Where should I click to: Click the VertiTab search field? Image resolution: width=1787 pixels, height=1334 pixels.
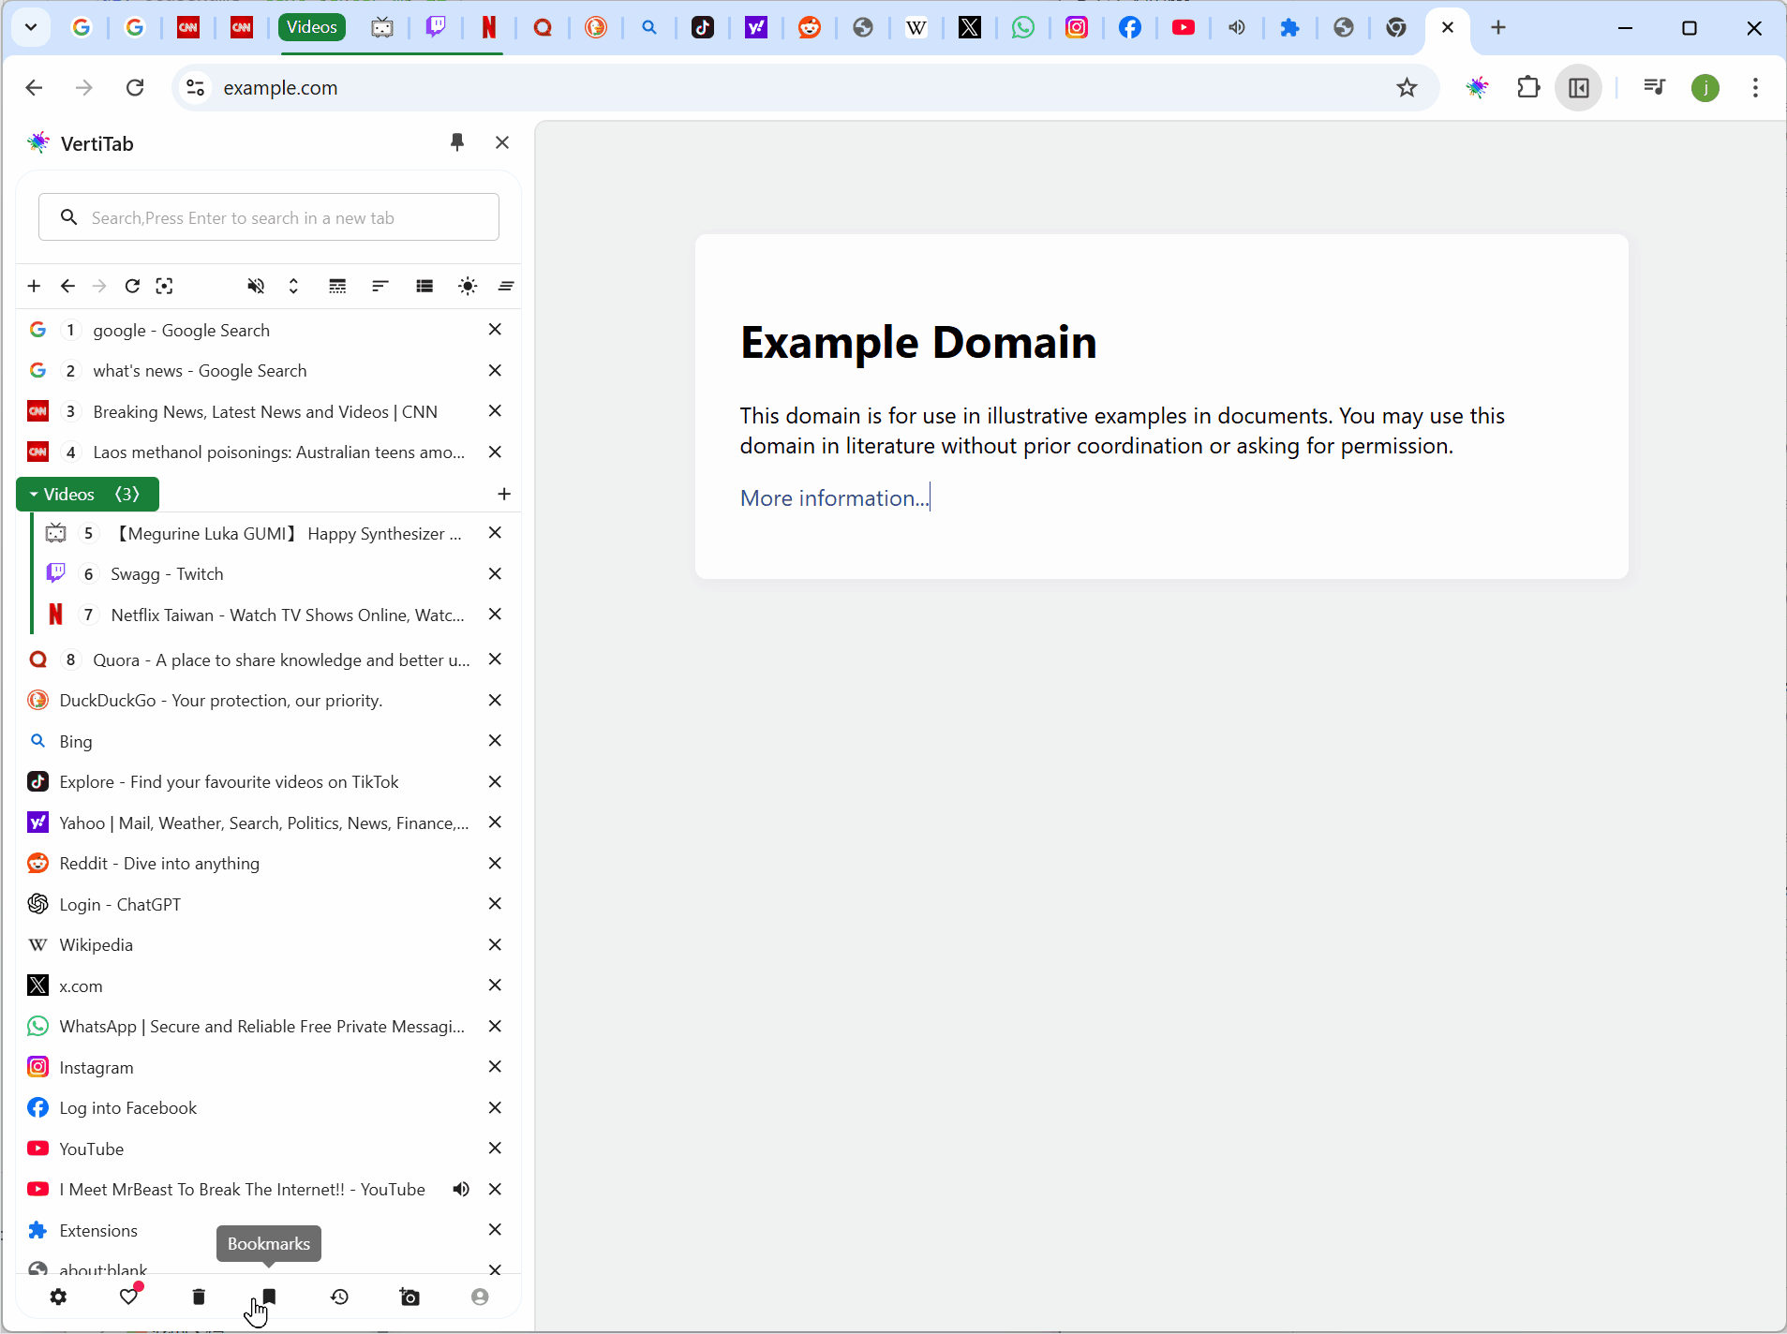281,217
